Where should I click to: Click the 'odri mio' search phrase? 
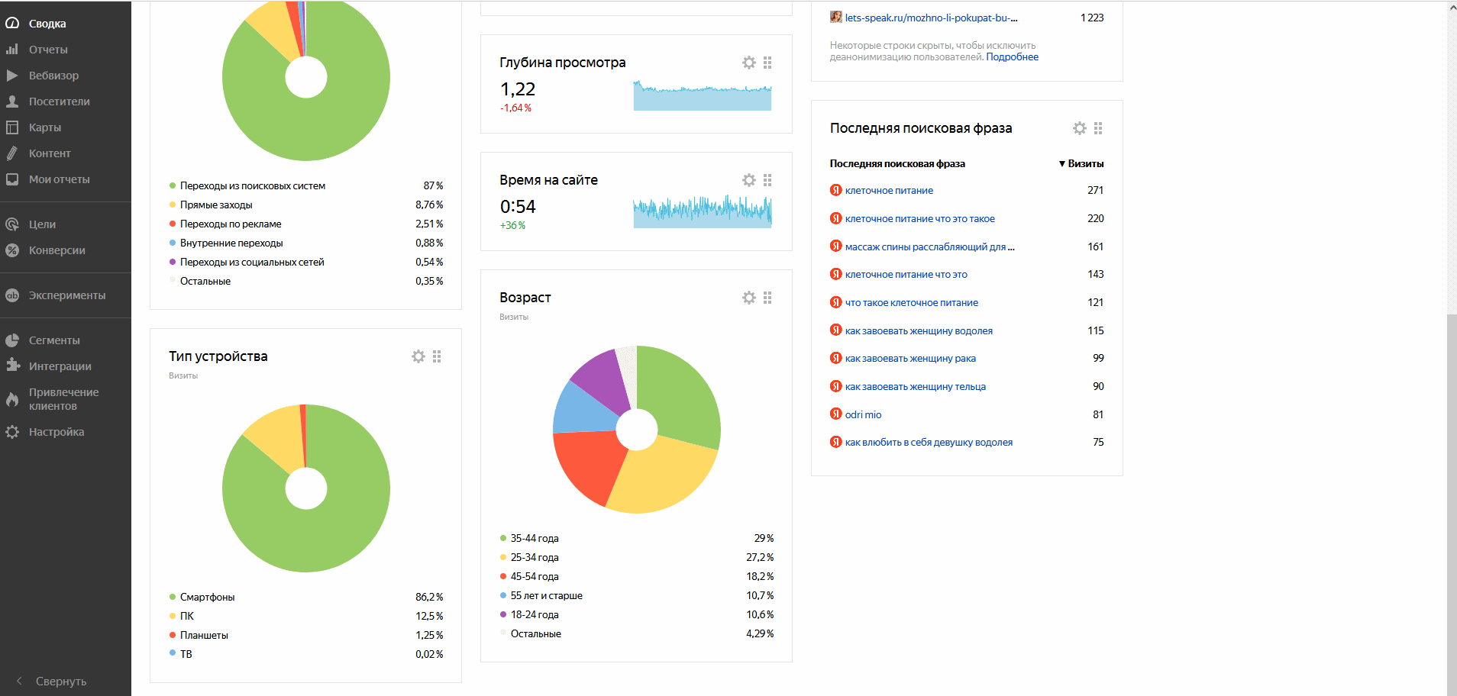point(863,415)
